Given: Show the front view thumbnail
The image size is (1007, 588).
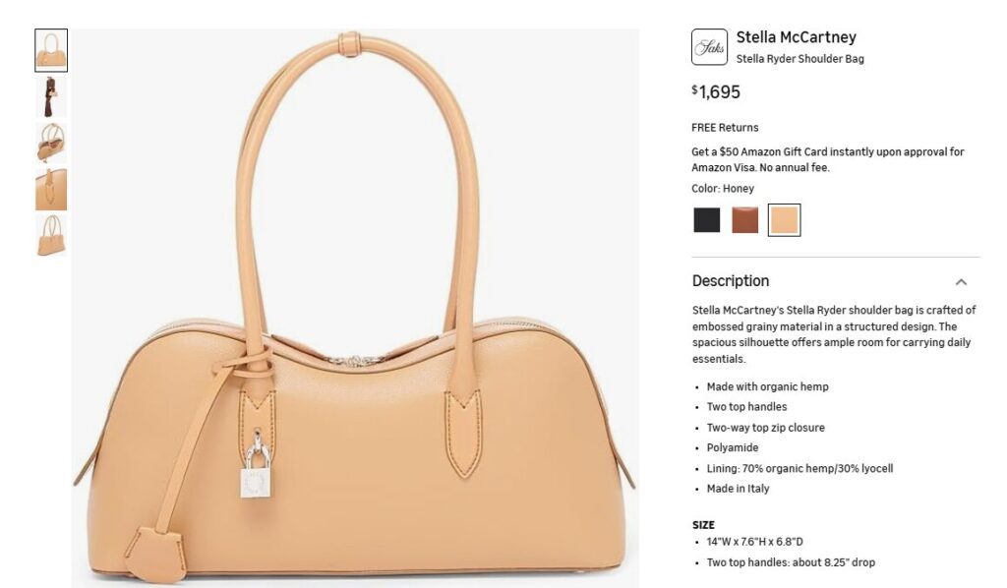Looking at the screenshot, I should 51,50.
